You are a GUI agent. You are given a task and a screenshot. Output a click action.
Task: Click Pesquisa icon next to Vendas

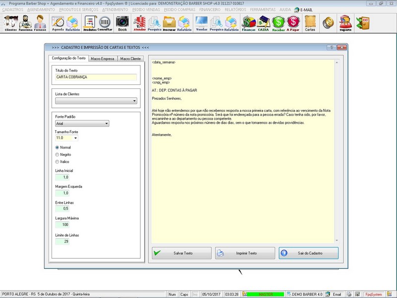click(x=216, y=23)
